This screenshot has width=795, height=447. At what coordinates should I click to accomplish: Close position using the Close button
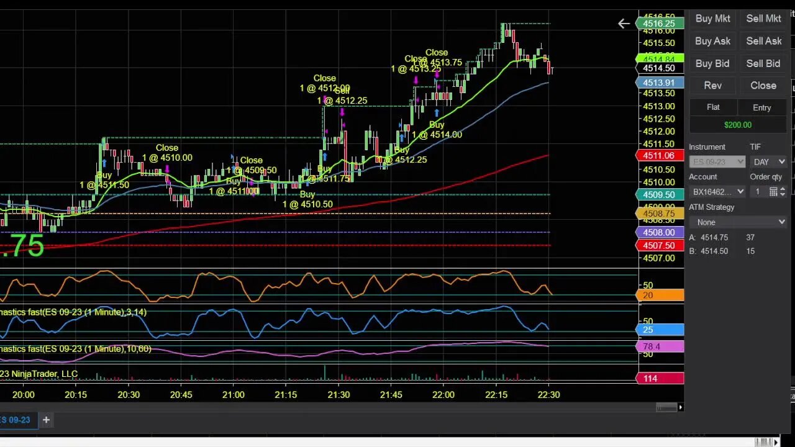[763, 86]
